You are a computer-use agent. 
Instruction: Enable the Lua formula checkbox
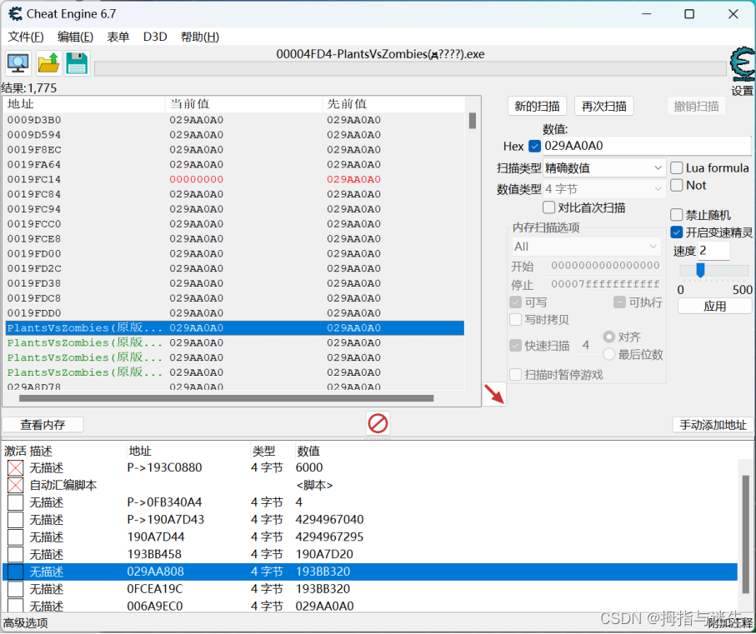(x=677, y=167)
